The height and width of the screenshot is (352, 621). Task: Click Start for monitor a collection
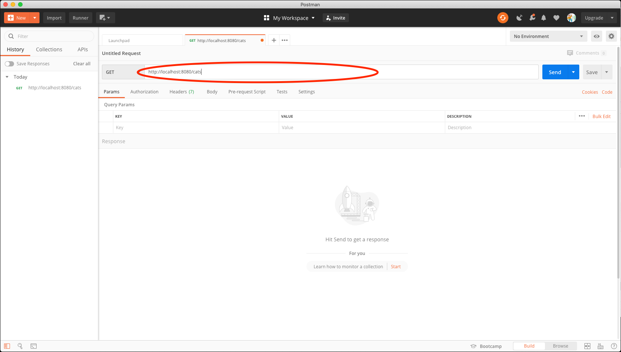pyautogui.click(x=395, y=266)
